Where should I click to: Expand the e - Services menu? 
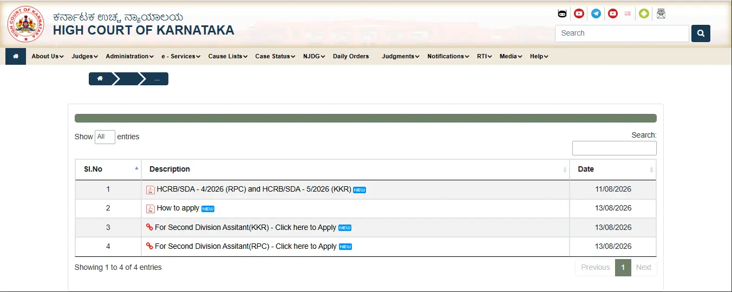click(181, 56)
